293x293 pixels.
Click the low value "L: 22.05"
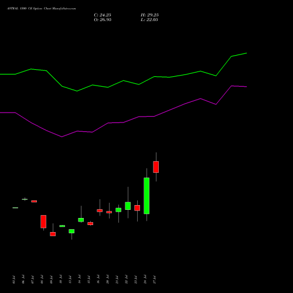[x=149, y=20]
